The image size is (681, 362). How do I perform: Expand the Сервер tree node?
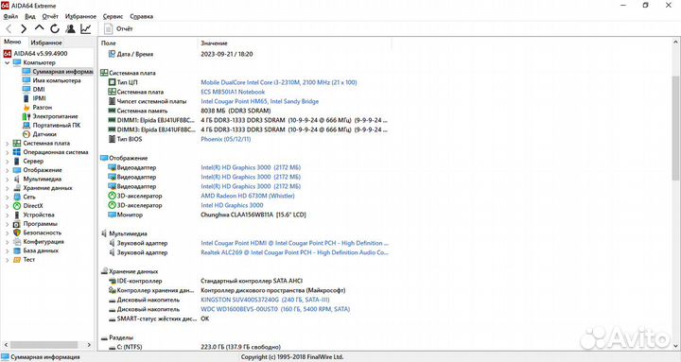[7, 161]
